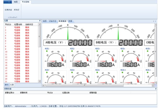Open the 设备状态 document tab
This screenshot has width=159, height=110.
[52, 21]
